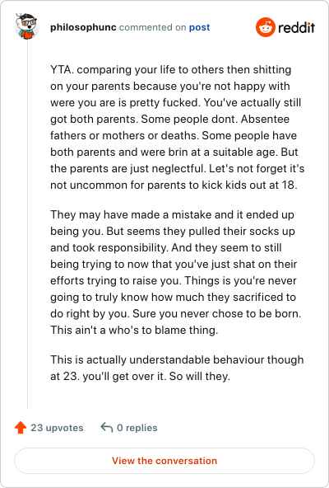The height and width of the screenshot is (488, 329).
Task: Click the paragraph starting 'YTA. comparing your life'
Action: pyautogui.click(x=178, y=127)
